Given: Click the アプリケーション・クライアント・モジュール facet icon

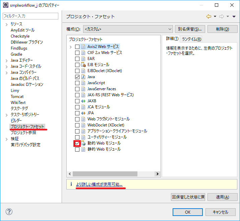Looking at the screenshot, I should pyautogui.click(x=83, y=131).
